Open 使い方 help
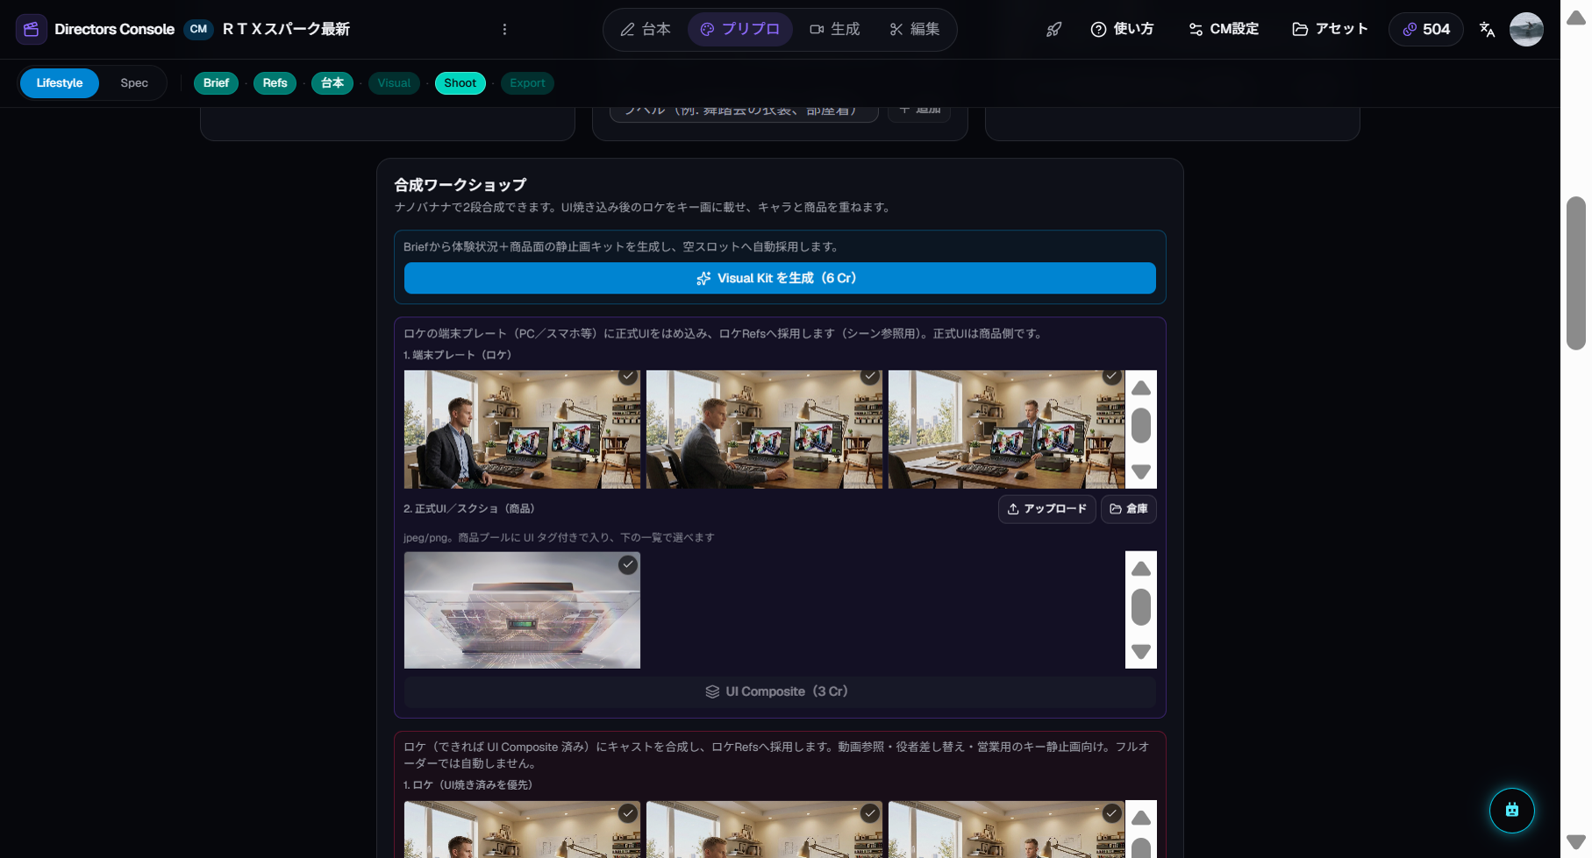Viewport: 1592px width, 858px height. pos(1122,29)
